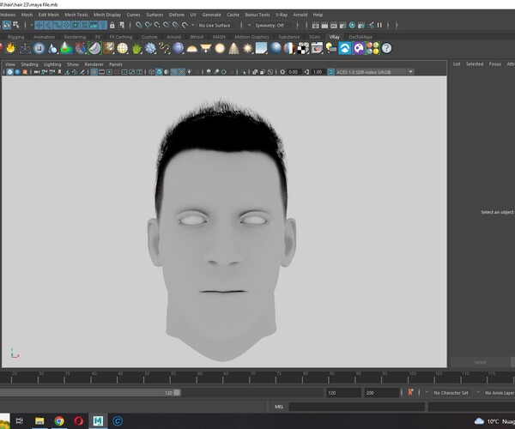Switch to the XGen shelf tab
The width and height of the screenshot is (515, 429).
314,37
